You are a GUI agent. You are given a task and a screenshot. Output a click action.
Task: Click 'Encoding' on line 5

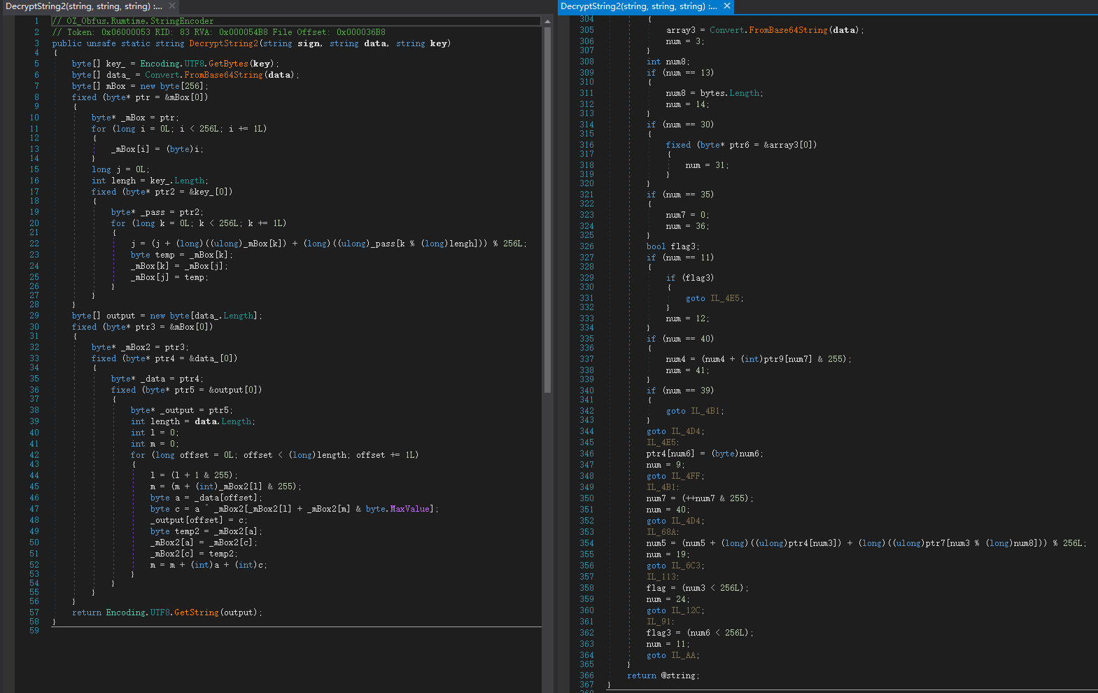[160, 64]
